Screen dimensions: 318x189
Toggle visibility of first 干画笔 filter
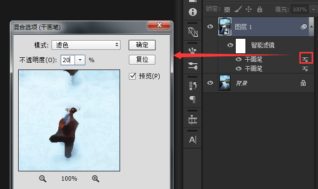point(239,59)
